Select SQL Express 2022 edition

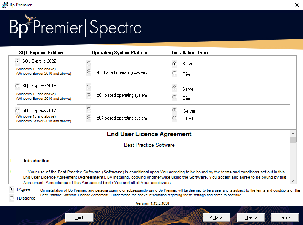point(17,61)
